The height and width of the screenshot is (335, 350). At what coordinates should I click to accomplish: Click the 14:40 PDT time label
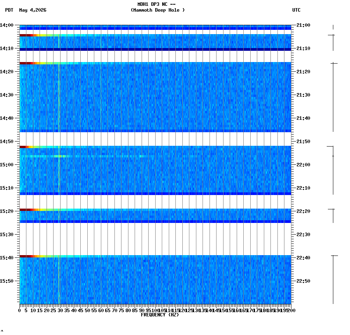pyautogui.click(x=7, y=118)
